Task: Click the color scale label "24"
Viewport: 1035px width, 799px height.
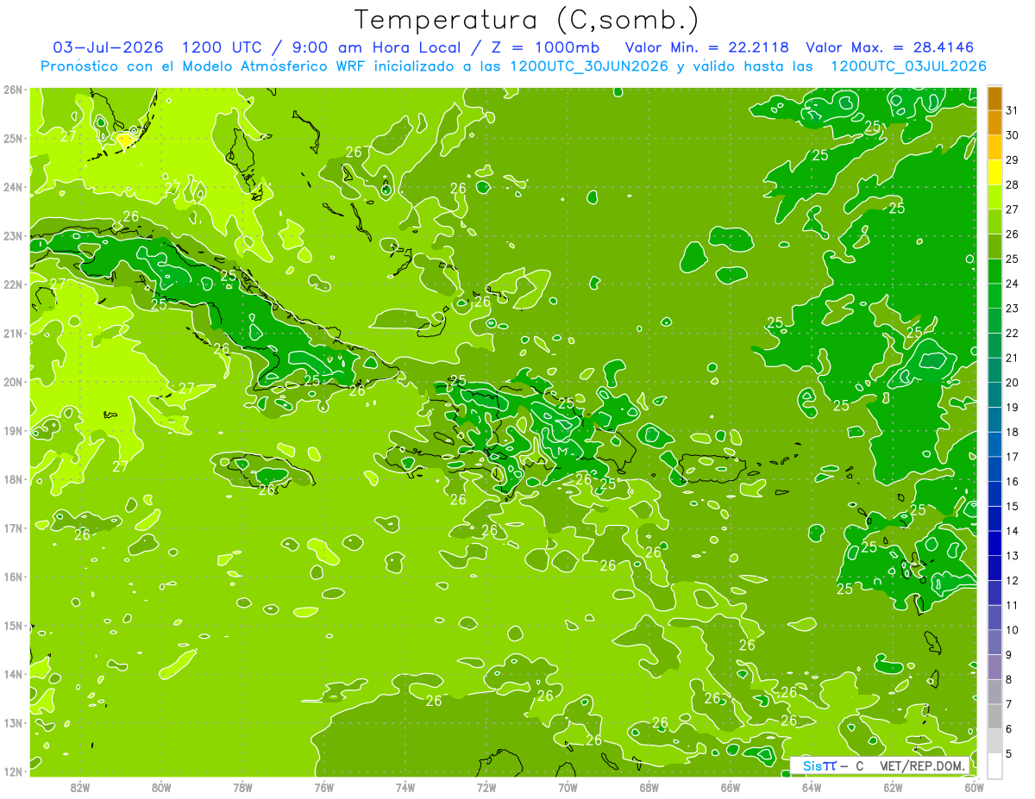Action: coord(1013,284)
